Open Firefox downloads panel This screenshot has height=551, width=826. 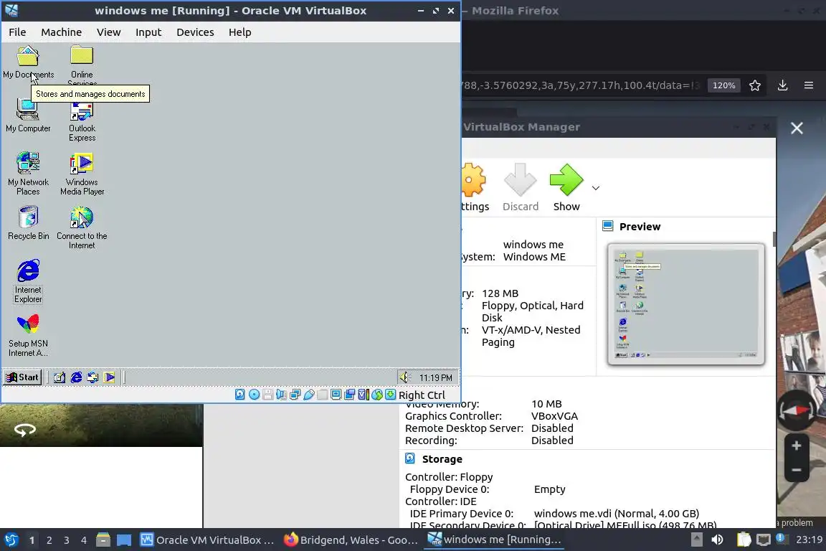click(x=783, y=85)
